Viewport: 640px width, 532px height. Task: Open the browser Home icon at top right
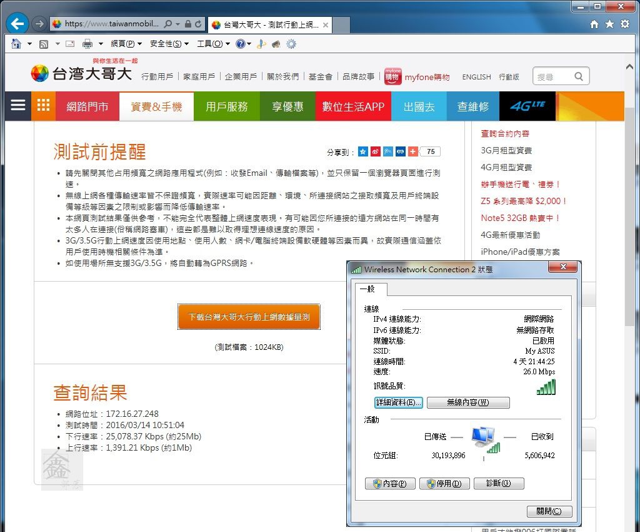(x=594, y=24)
